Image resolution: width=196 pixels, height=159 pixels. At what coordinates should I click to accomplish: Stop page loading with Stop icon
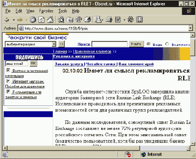pyautogui.click(x=33, y=20)
